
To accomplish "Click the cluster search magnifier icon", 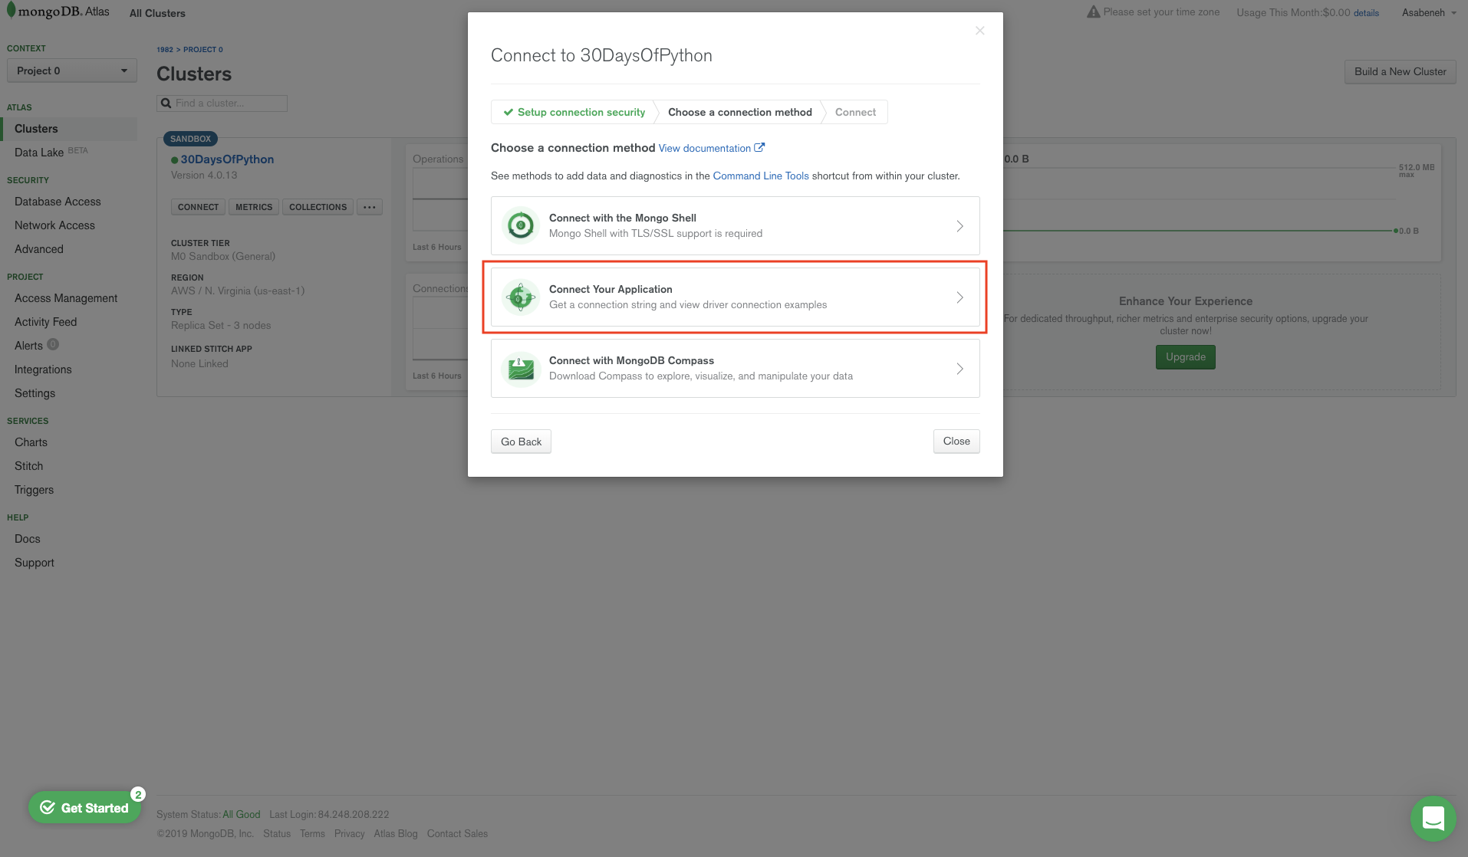I will click(x=166, y=103).
